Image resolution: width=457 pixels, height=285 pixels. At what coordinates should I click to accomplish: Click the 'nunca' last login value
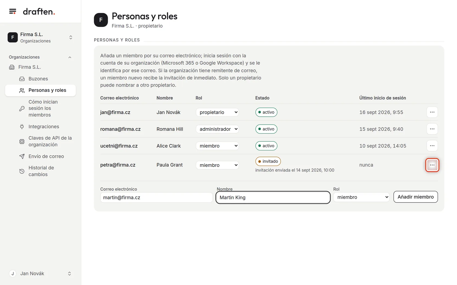pyautogui.click(x=366, y=165)
